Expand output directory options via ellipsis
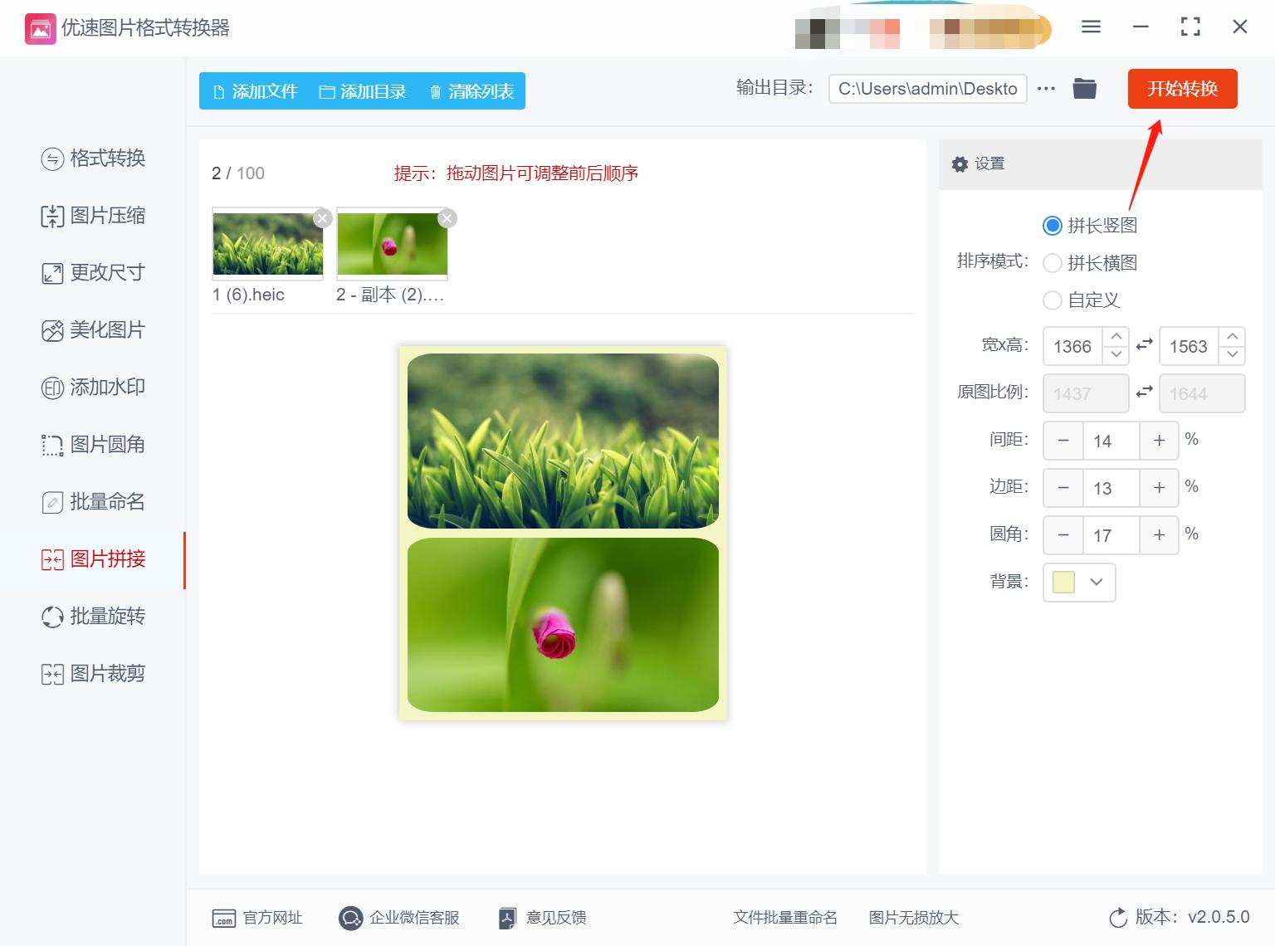The height and width of the screenshot is (946, 1275). (x=1045, y=88)
